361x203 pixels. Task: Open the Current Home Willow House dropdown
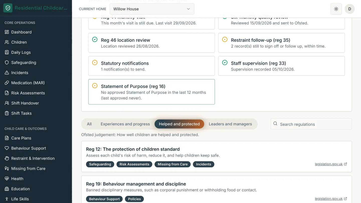pyautogui.click(x=152, y=9)
